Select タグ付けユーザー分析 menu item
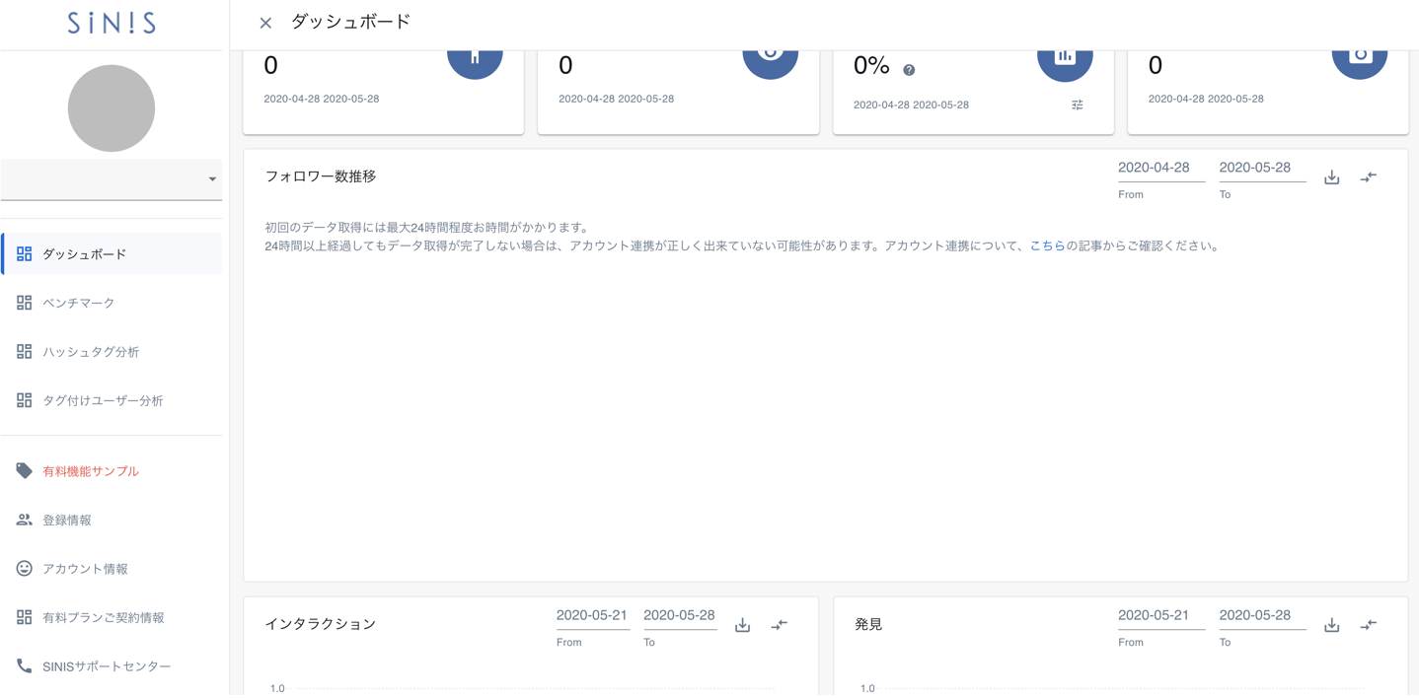This screenshot has height=698, width=1419. pos(103,400)
